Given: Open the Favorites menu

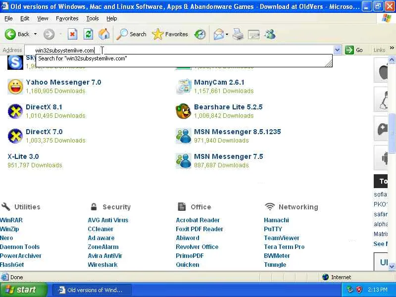Looking at the screenshot, I should tap(67, 18).
